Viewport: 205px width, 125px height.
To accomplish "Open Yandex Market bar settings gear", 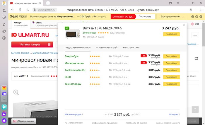I will (x=197, y=17).
